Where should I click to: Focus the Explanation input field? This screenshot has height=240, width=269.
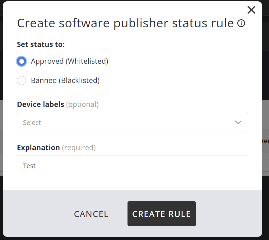point(132,166)
